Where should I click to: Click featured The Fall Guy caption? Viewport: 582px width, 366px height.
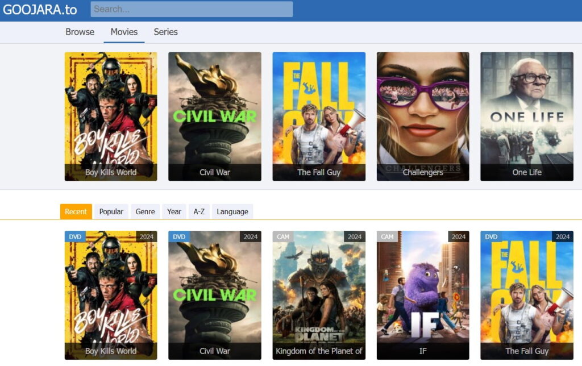pyautogui.click(x=319, y=172)
